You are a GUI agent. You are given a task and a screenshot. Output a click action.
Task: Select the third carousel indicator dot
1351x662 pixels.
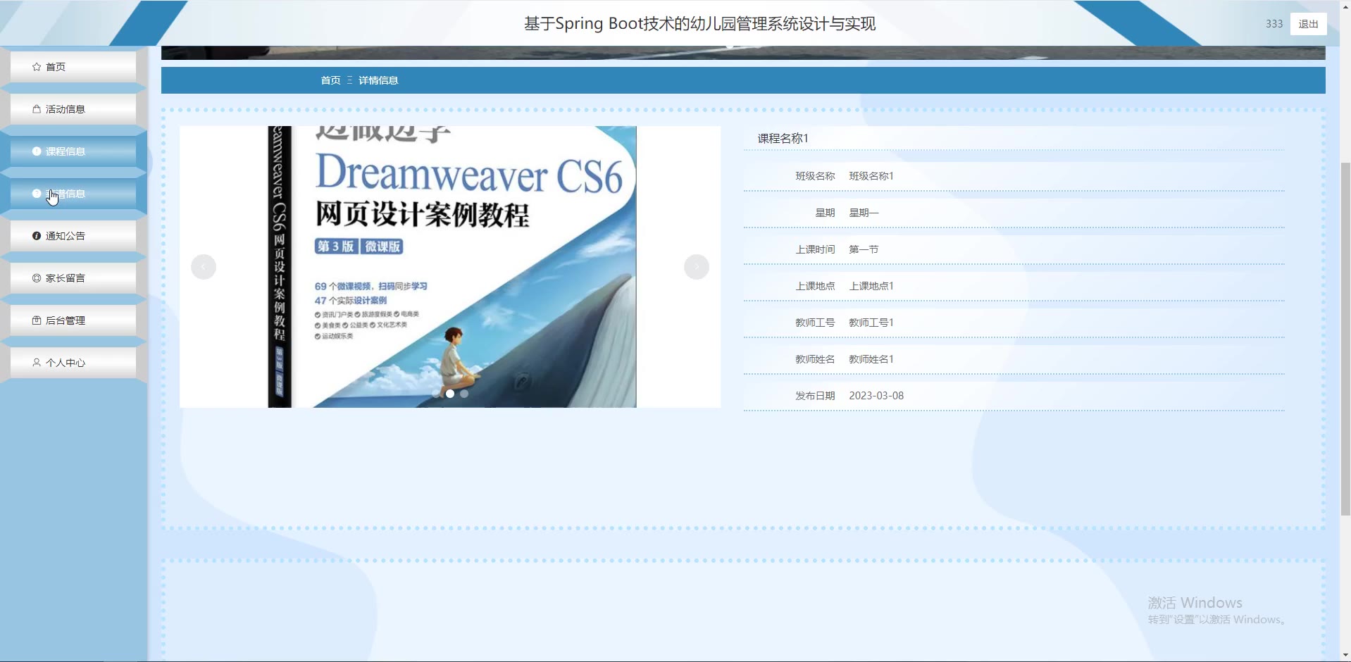464,394
